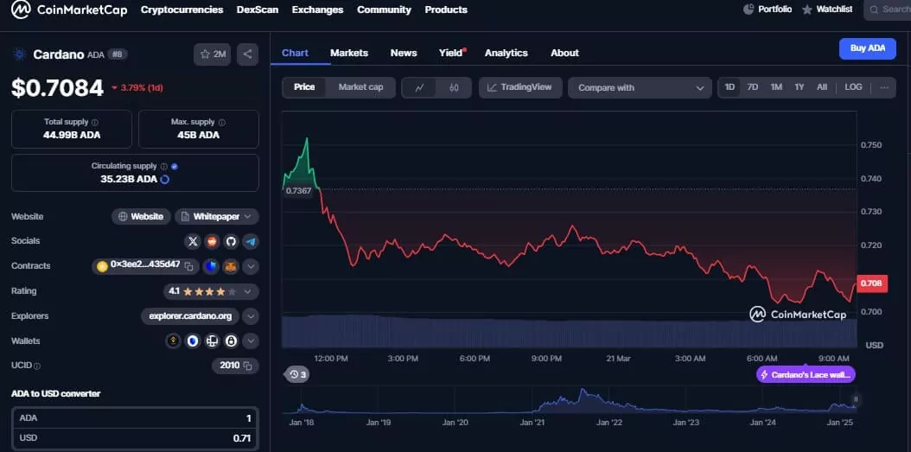Show info about Circulating supply
This screenshot has height=452, width=911.
[164, 167]
